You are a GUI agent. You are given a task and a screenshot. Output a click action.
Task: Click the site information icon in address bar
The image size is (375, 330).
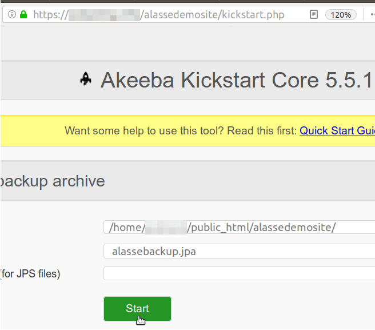point(11,14)
